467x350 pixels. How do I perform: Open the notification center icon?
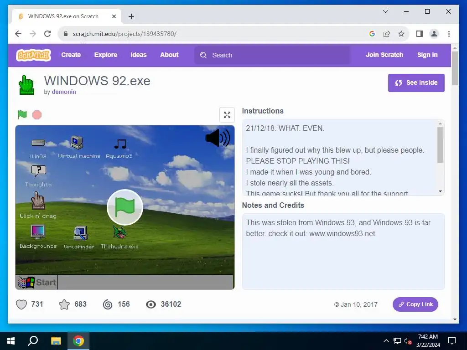[452, 341]
